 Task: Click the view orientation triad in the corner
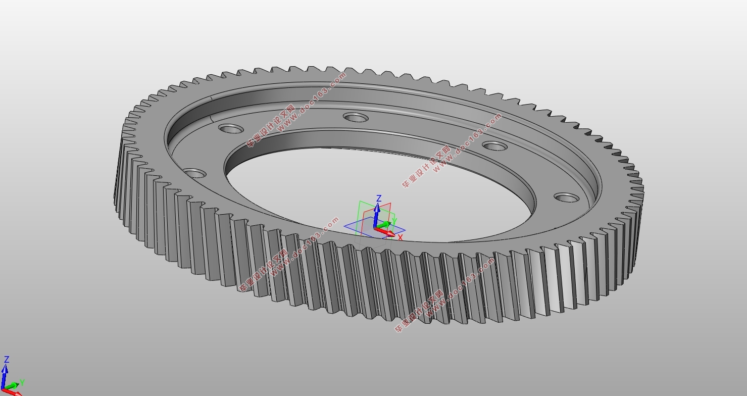click(12, 376)
